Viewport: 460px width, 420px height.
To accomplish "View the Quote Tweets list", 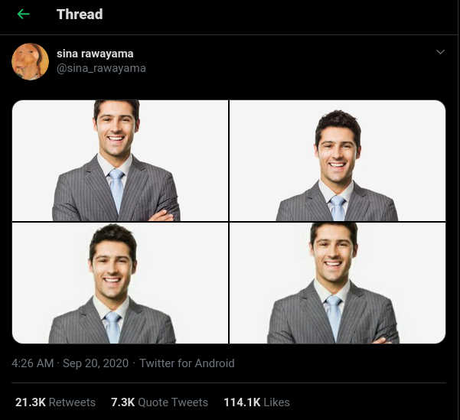I will click(x=173, y=402).
